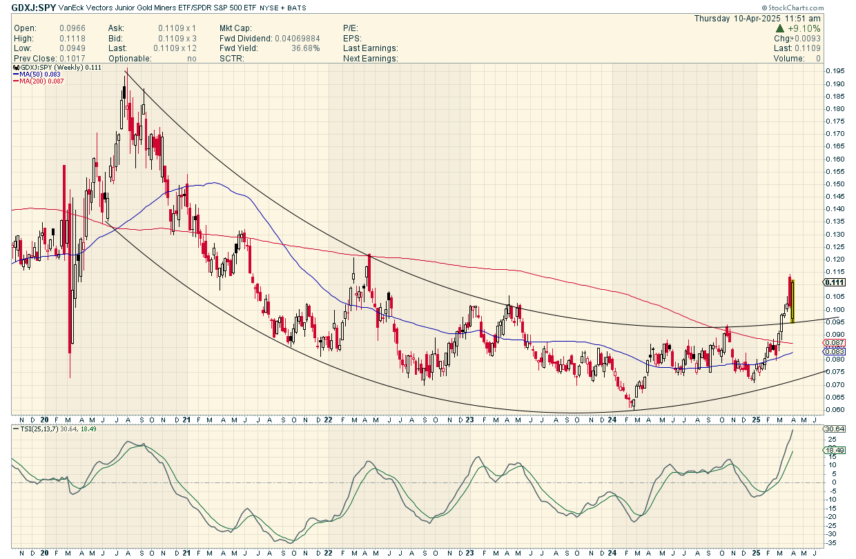856x559 pixels.
Task: Click the Last Earnings label
Action: (371, 48)
